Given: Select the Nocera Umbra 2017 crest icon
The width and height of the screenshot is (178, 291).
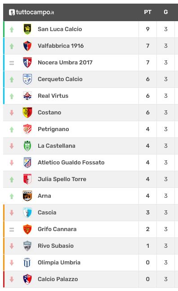Looking at the screenshot, I should pos(27,63).
